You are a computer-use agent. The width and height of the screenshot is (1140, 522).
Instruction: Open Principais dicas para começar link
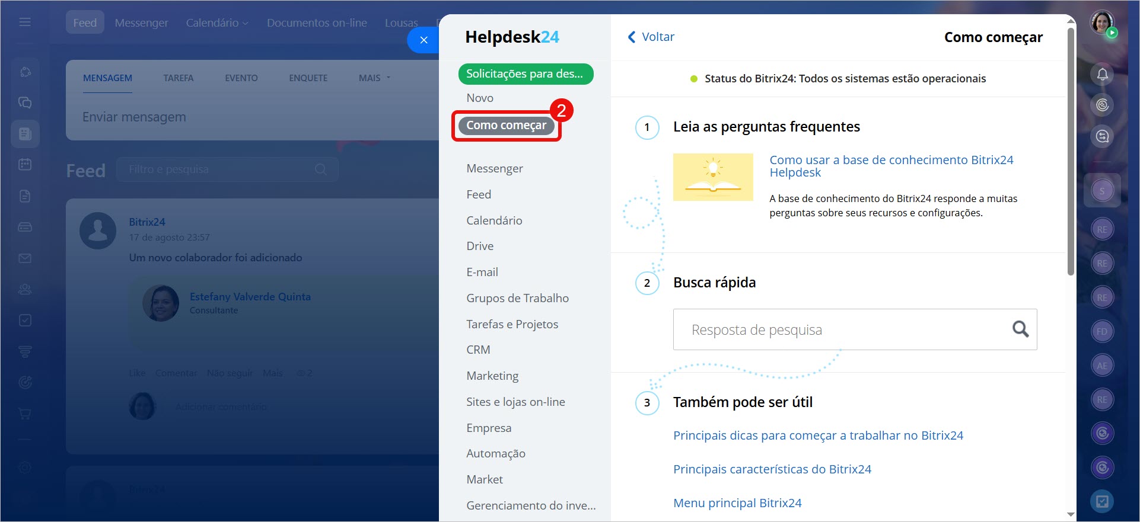(x=818, y=435)
